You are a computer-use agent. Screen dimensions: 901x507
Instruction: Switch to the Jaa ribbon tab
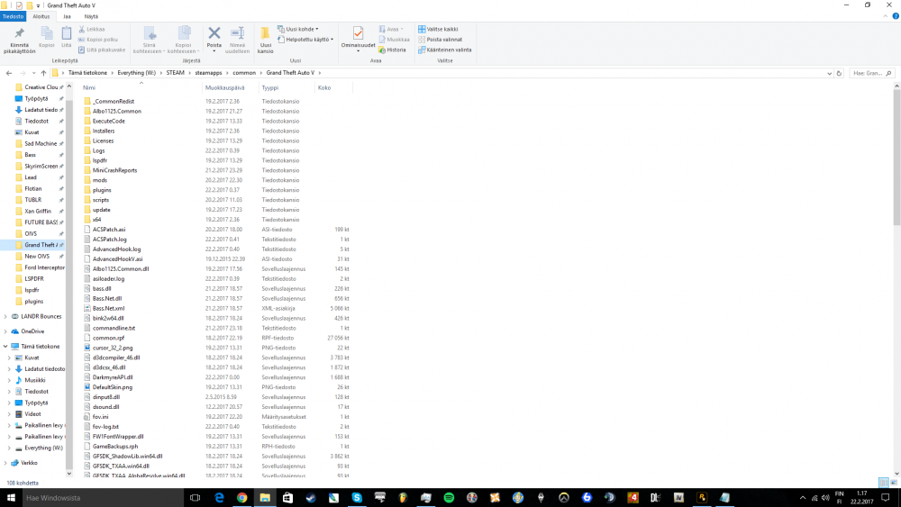coord(67,16)
